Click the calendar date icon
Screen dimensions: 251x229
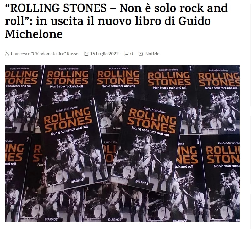click(x=86, y=54)
